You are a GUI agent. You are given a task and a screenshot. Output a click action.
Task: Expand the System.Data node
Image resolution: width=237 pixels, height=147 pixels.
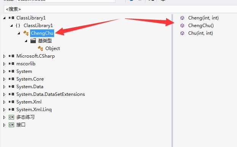tap(4, 87)
